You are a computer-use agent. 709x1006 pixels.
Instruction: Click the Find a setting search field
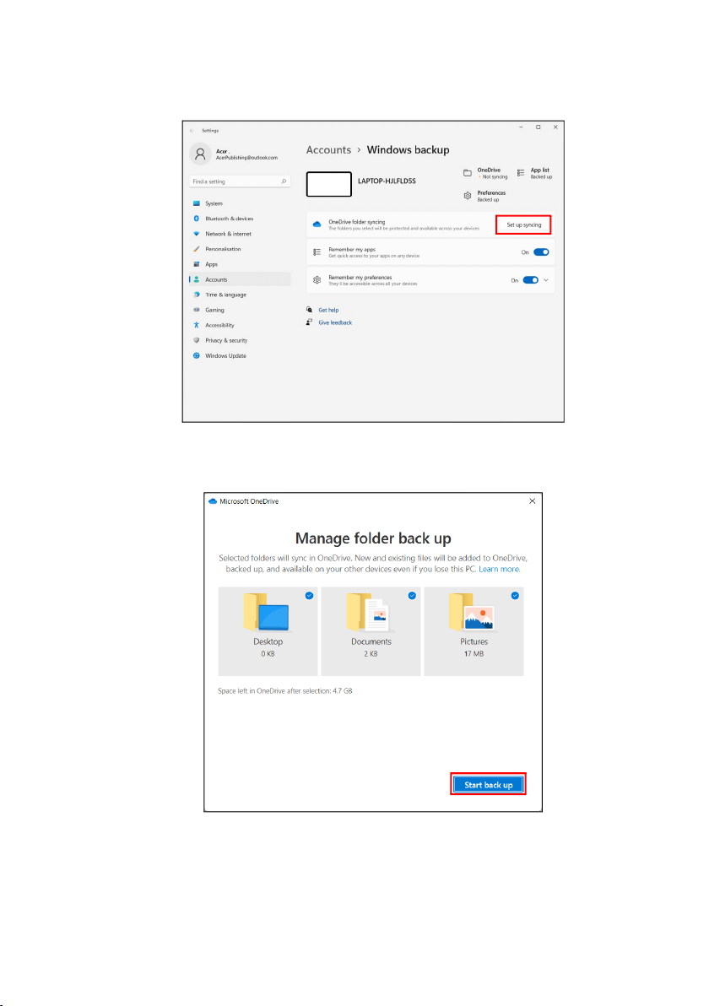coord(240,181)
